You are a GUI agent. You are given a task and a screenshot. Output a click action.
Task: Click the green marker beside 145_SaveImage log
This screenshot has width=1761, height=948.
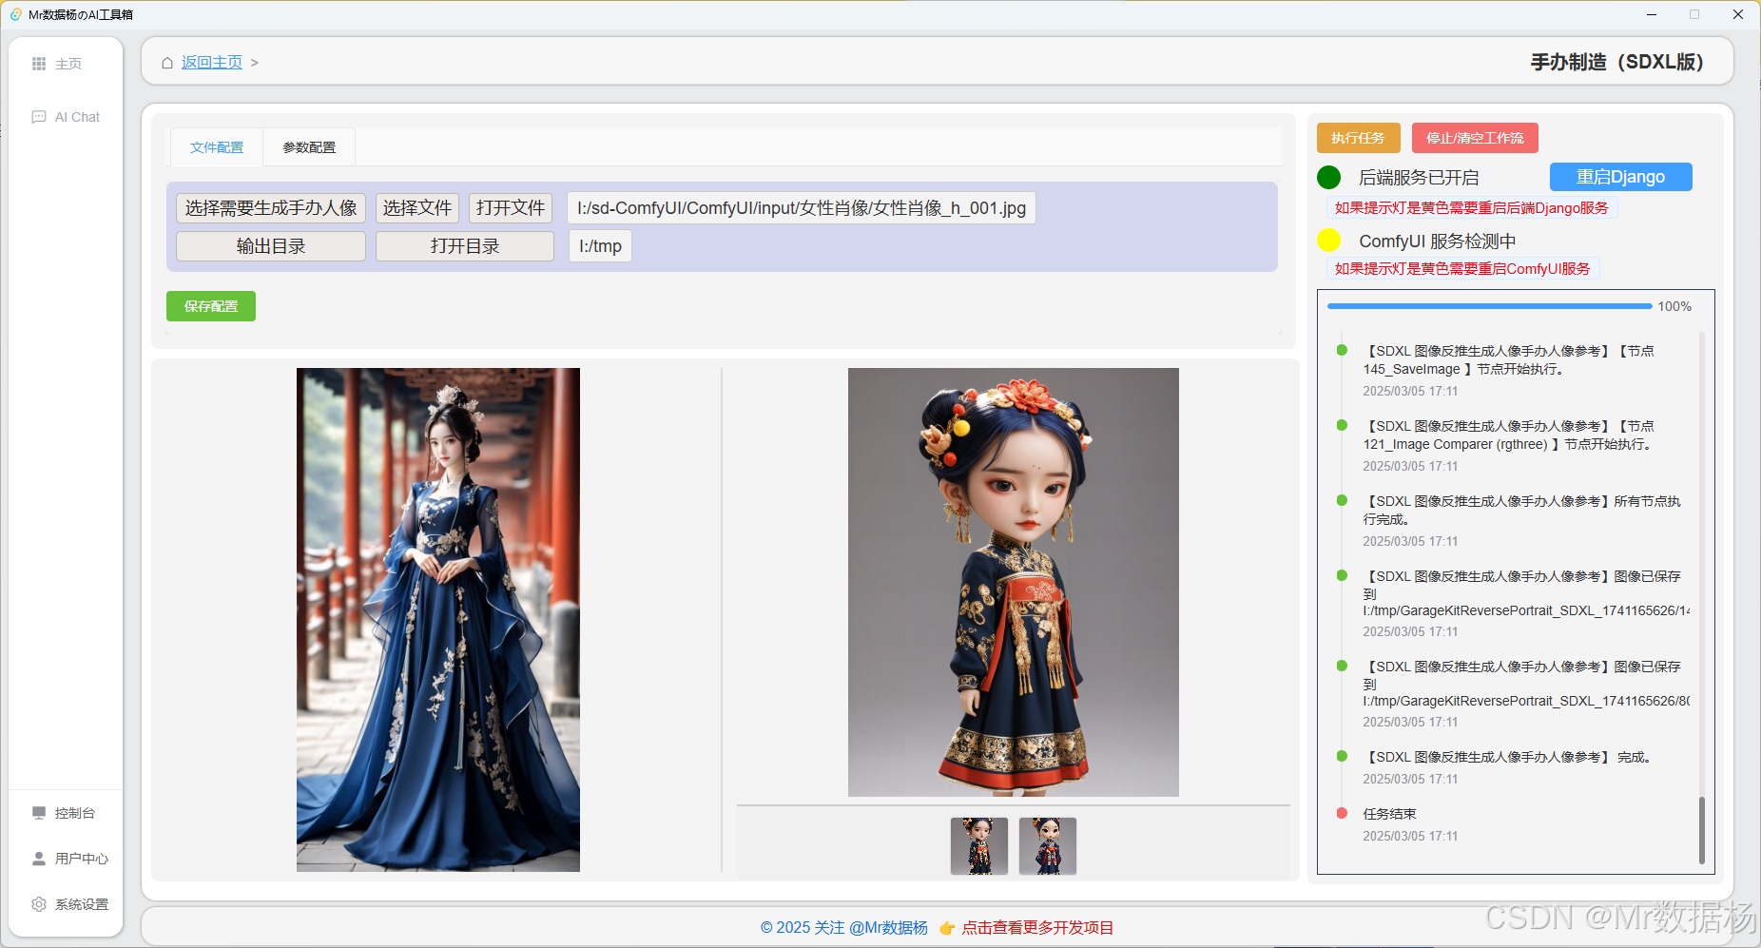1342,350
